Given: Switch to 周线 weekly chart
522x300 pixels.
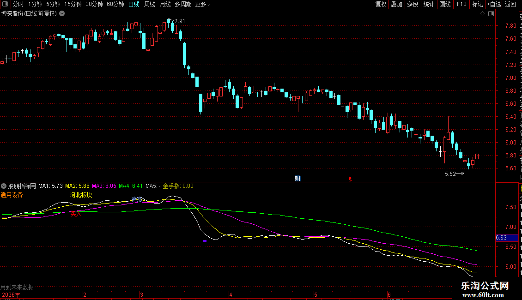Looking at the screenshot, I should [150, 4].
